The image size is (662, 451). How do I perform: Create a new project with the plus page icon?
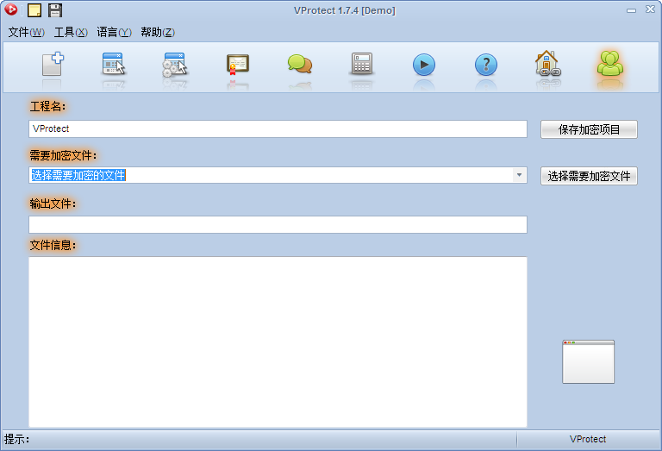[53, 64]
